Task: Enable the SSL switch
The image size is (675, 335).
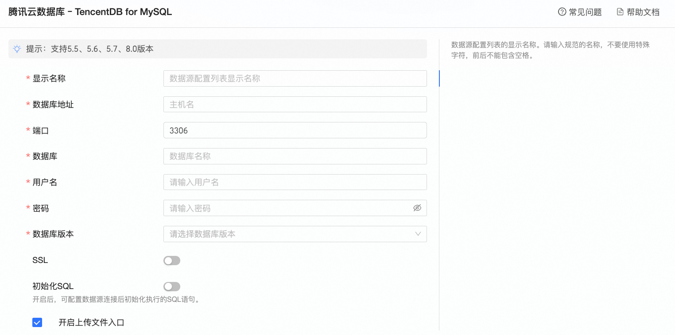Action: click(172, 261)
